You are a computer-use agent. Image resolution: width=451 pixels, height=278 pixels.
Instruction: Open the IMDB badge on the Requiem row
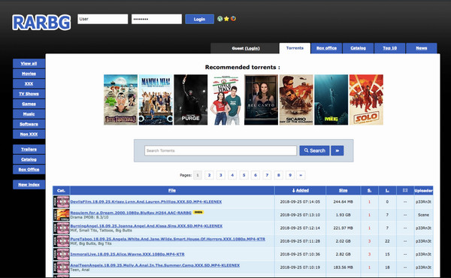[198, 212]
